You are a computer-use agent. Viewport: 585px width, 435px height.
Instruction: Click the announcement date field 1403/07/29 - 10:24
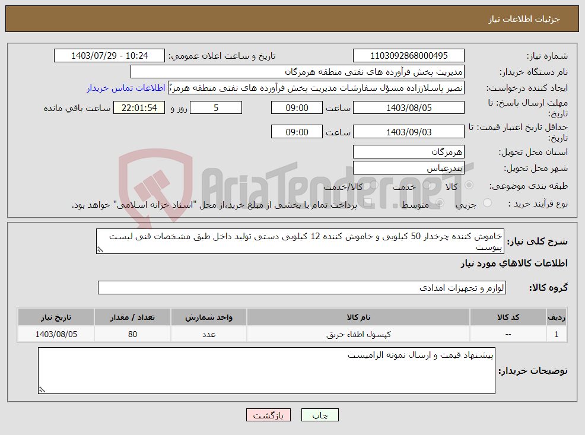[x=109, y=56]
